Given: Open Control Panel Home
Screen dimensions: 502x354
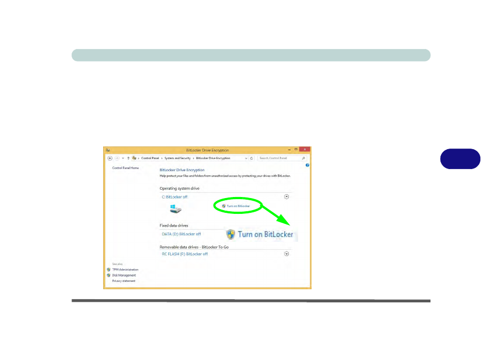Looking at the screenshot, I should (125, 168).
